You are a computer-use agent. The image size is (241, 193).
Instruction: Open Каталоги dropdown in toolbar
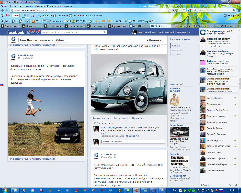62,16
